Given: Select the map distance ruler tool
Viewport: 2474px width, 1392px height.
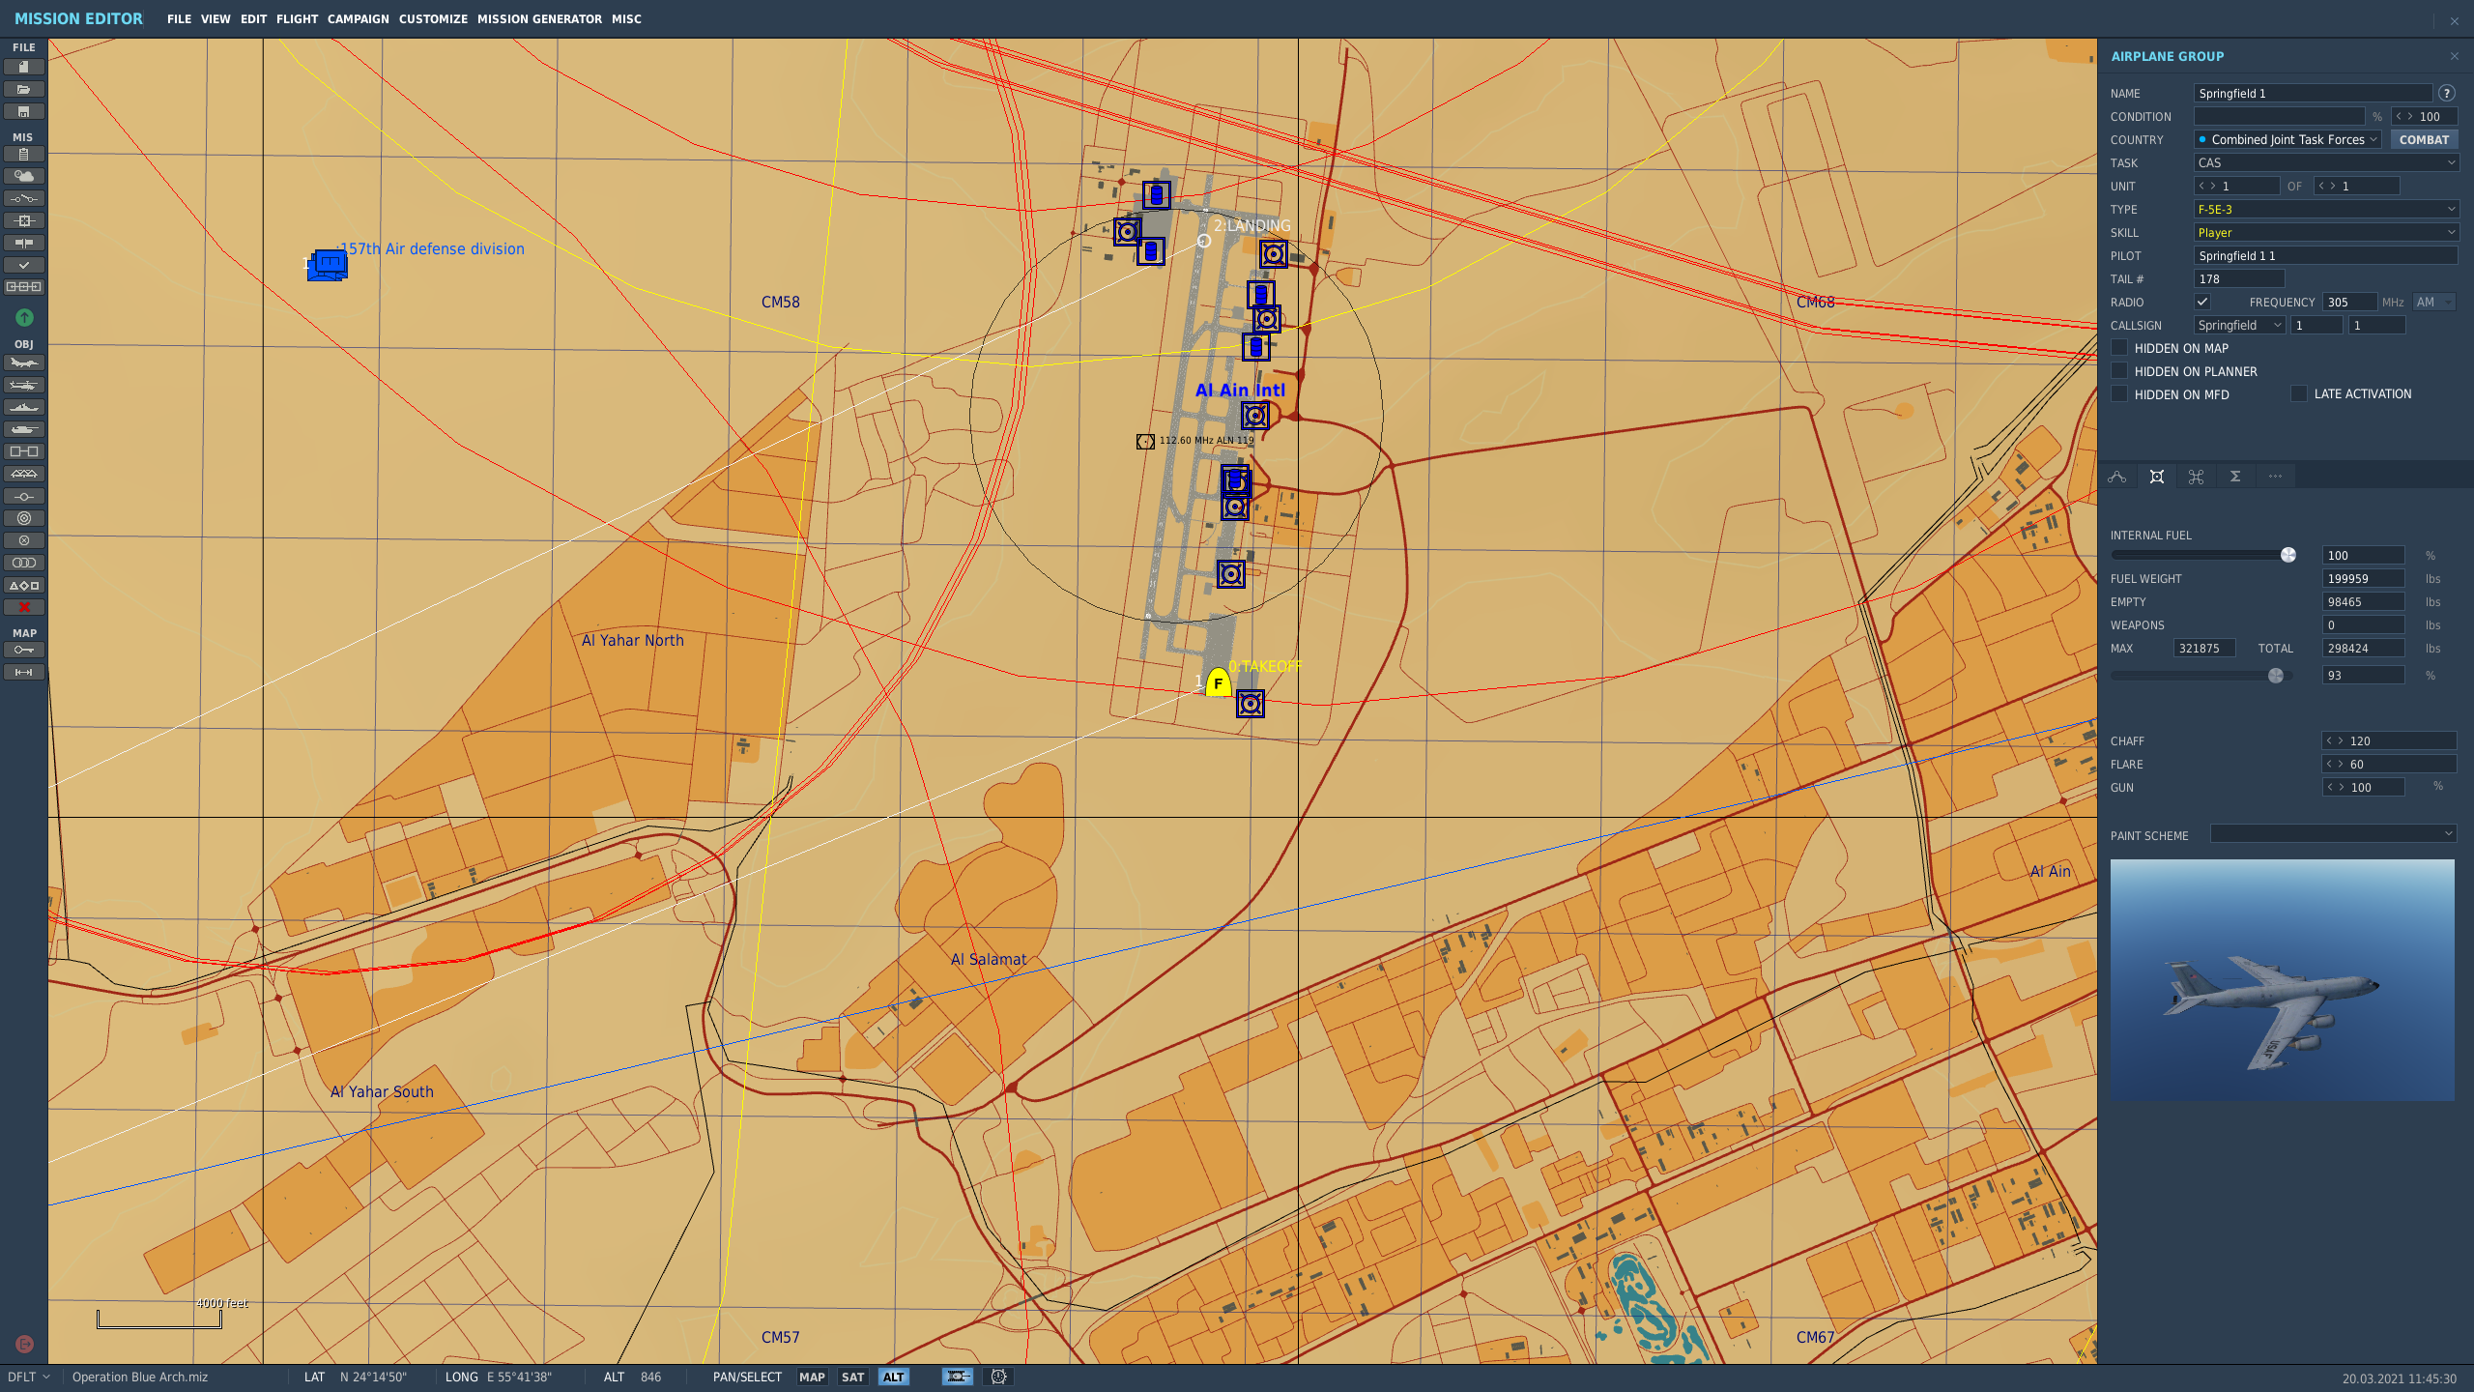Looking at the screenshot, I should (x=24, y=672).
